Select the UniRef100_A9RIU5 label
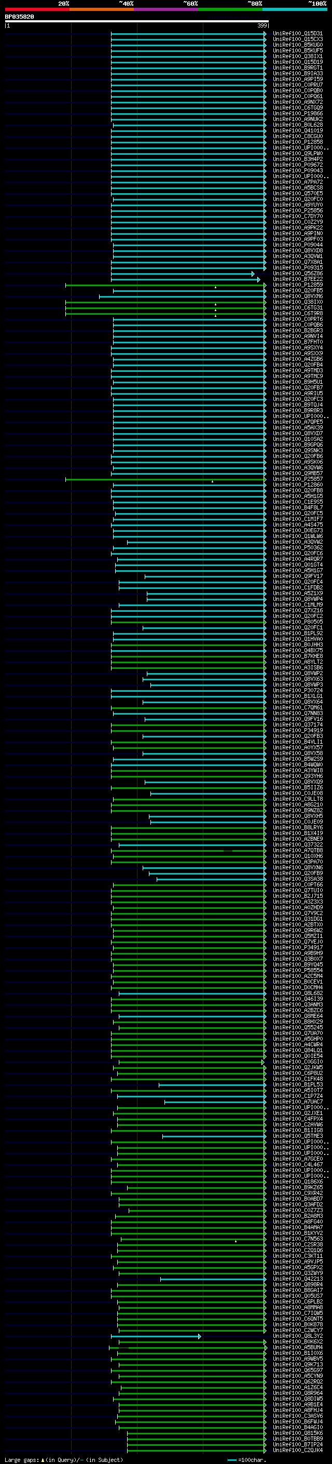The width and height of the screenshot is (332, 1464). coord(298,393)
